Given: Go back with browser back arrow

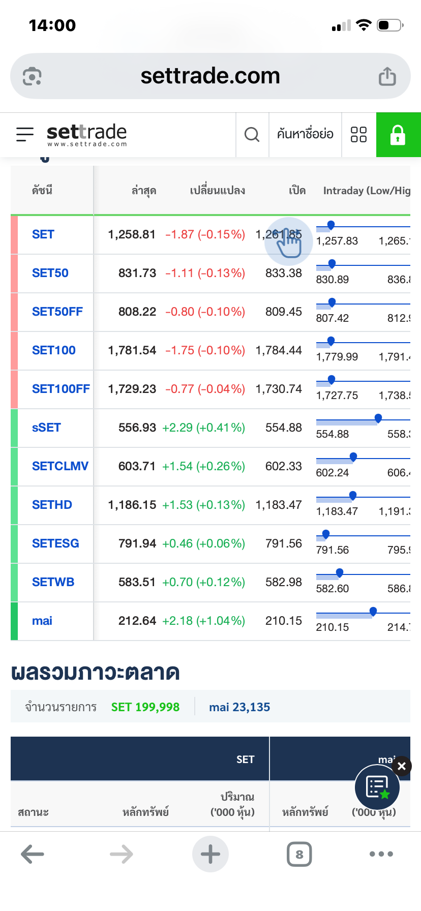Looking at the screenshot, I should click(33, 854).
